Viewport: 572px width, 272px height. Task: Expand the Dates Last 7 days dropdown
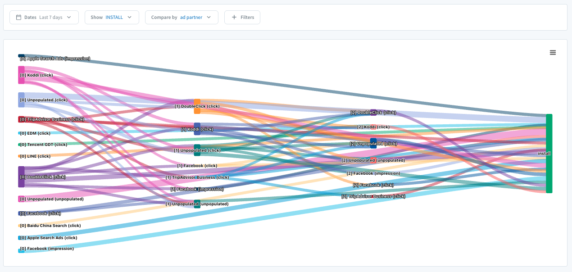point(44,18)
